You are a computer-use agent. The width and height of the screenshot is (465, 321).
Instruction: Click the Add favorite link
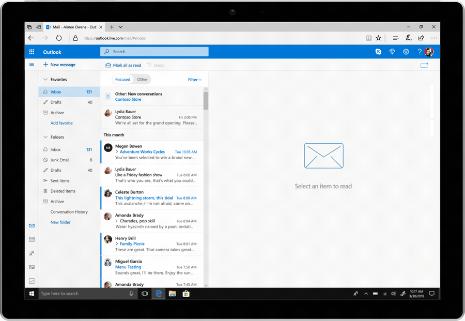tap(61, 123)
